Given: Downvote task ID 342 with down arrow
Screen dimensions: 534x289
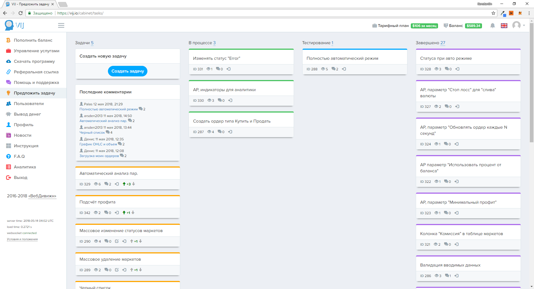Looking at the screenshot, I should 133,213.
